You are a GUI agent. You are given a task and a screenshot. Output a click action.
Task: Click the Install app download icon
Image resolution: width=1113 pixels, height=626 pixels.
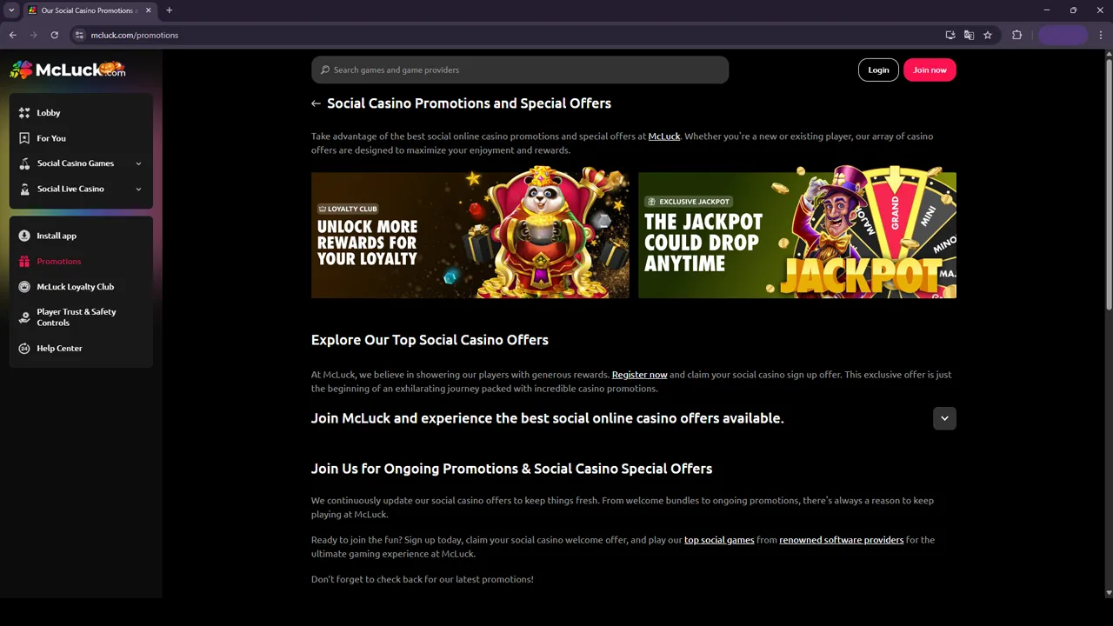coord(24,236)
